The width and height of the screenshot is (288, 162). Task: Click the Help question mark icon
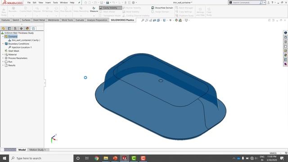[x=272, y=3]
